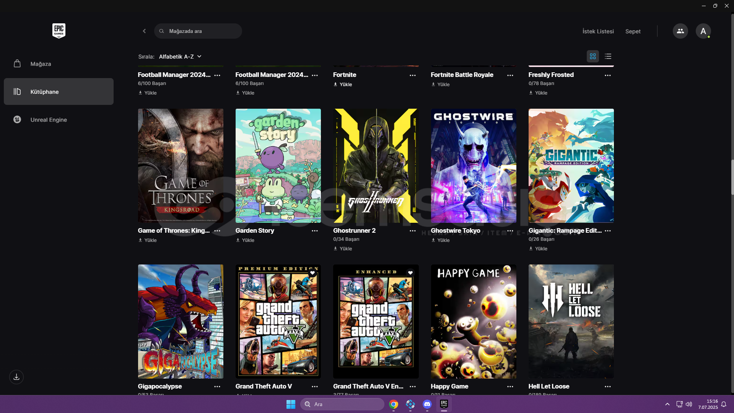The width and height of the screenshot is (734, 413).
Task: Open the Gigapocalypse cover art
Action: (x=181, y=322)
